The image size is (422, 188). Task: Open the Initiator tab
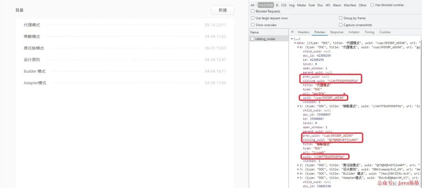354,32
